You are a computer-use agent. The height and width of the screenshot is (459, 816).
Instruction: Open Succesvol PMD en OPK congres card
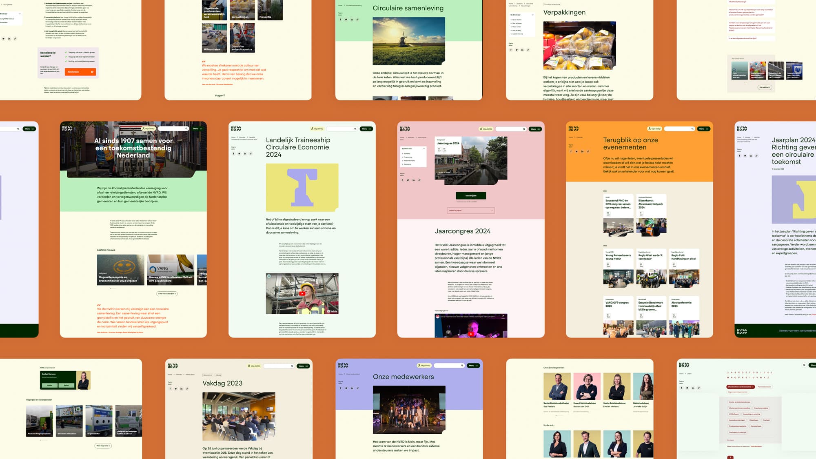point(619,216)
